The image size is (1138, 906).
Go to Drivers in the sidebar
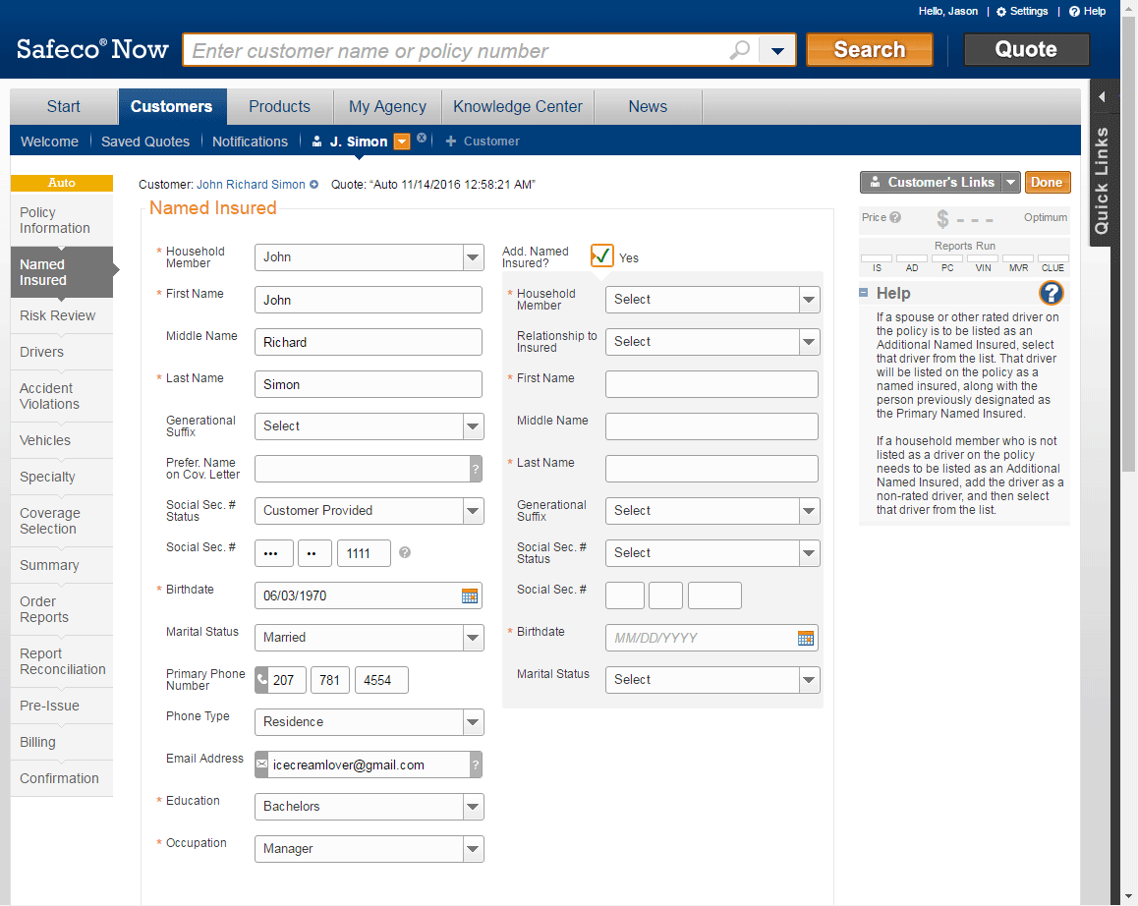41,352
